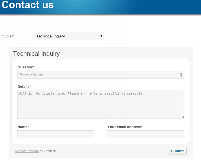Click the Contact us page heading
Screen dimensions: 201x163
tap(28, 5)
